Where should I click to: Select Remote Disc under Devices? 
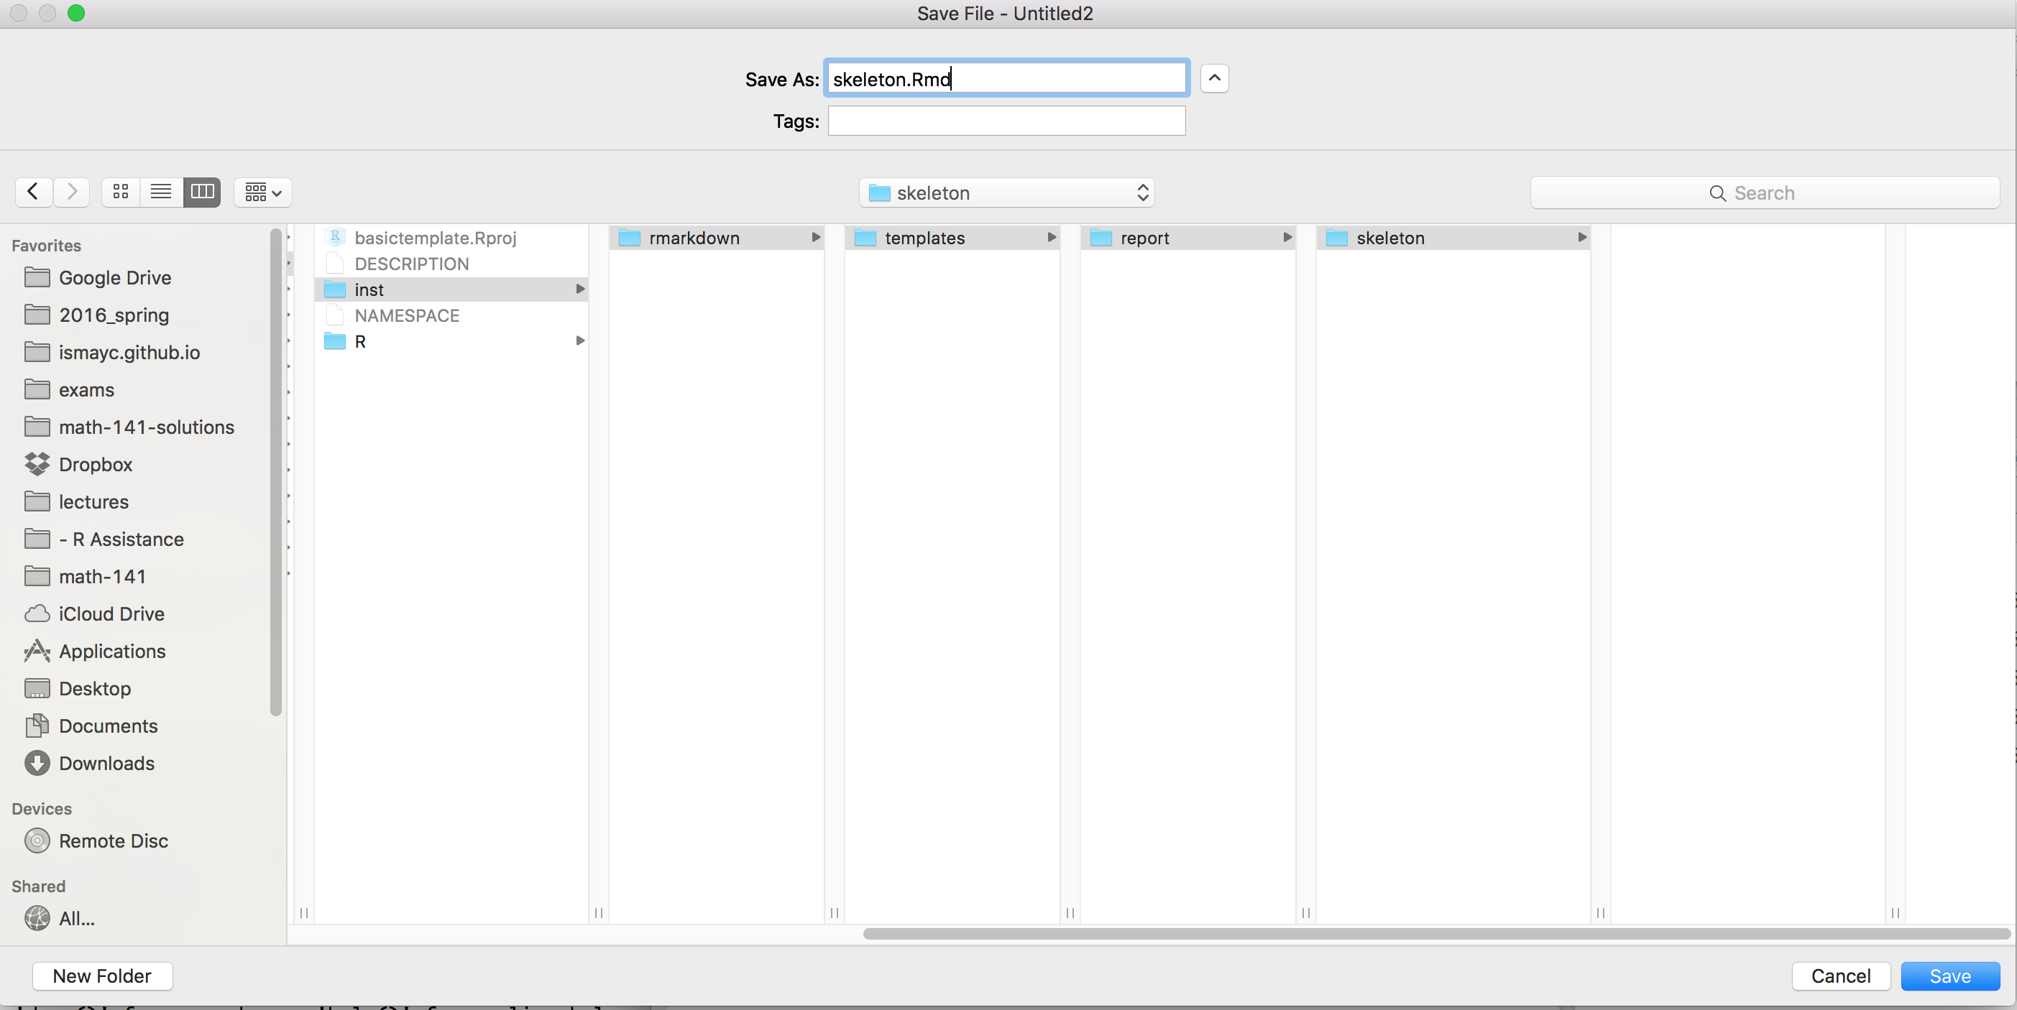pos(114,841)
